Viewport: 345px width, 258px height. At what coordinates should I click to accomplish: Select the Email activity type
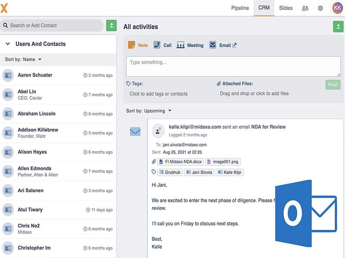point(223,45)
